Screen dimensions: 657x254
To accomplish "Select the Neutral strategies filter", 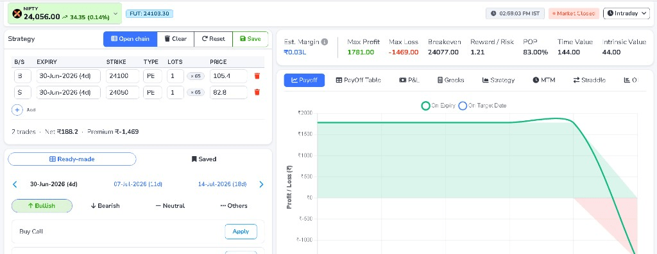I will point(169,206).
